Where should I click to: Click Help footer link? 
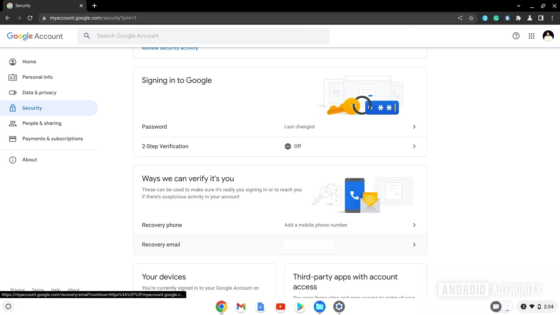point(56,290)
